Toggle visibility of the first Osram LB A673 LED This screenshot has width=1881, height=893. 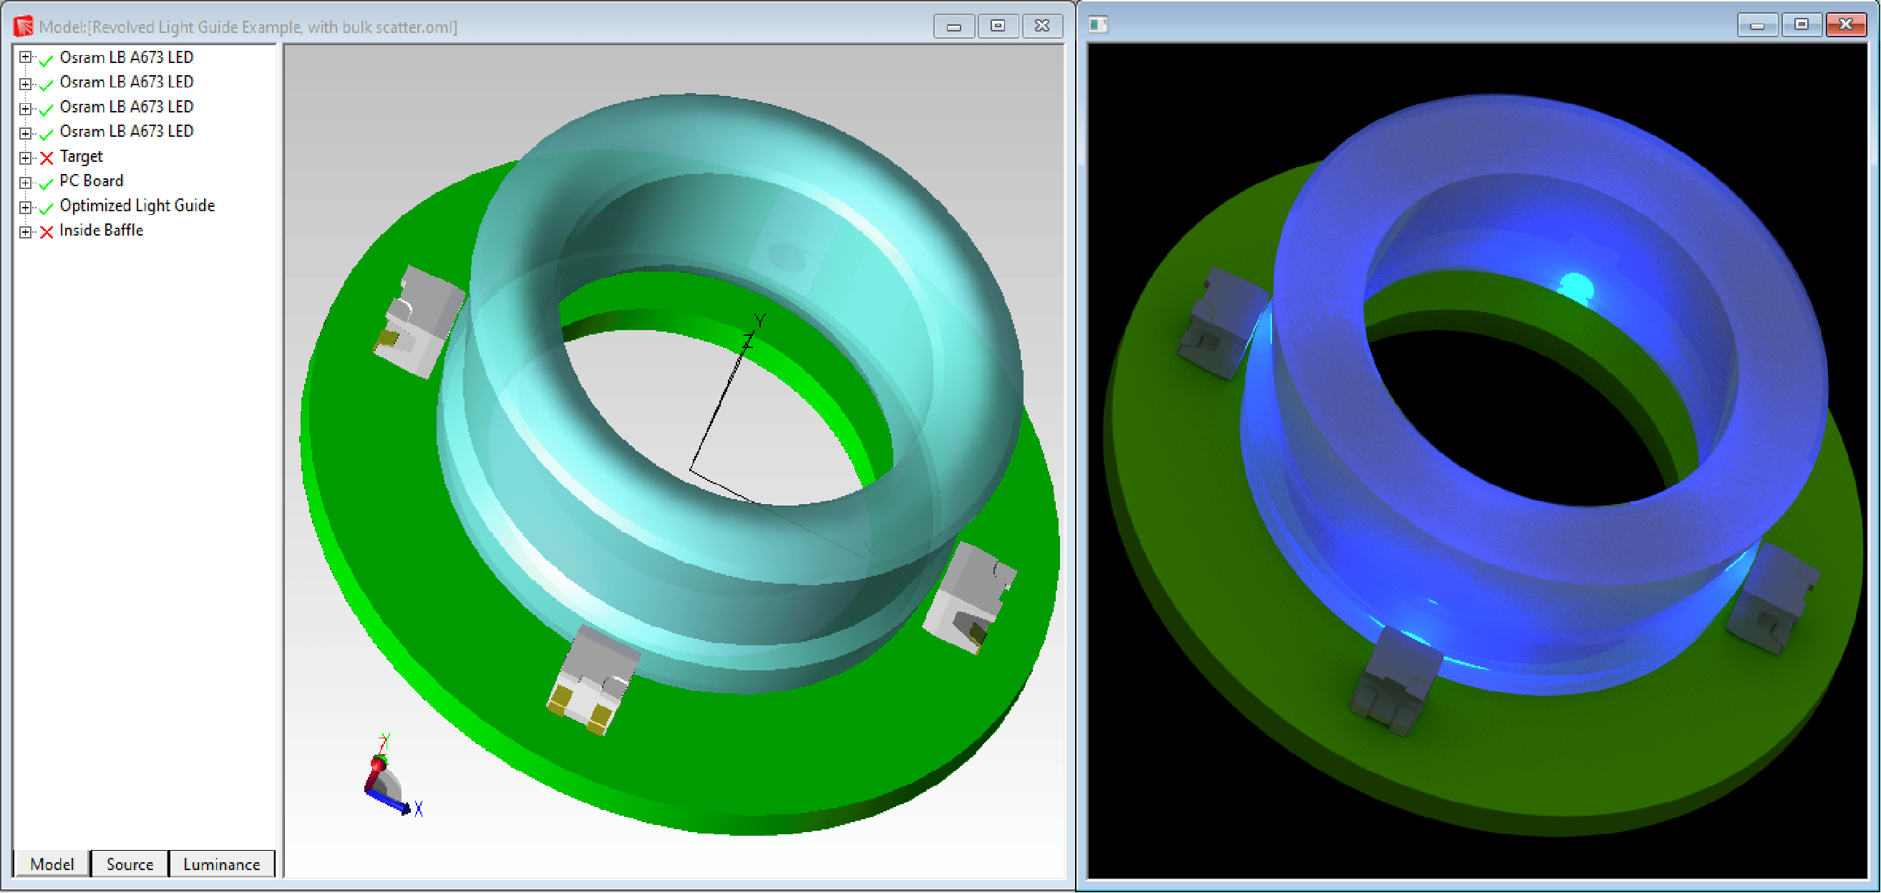(x=45, y=58)
